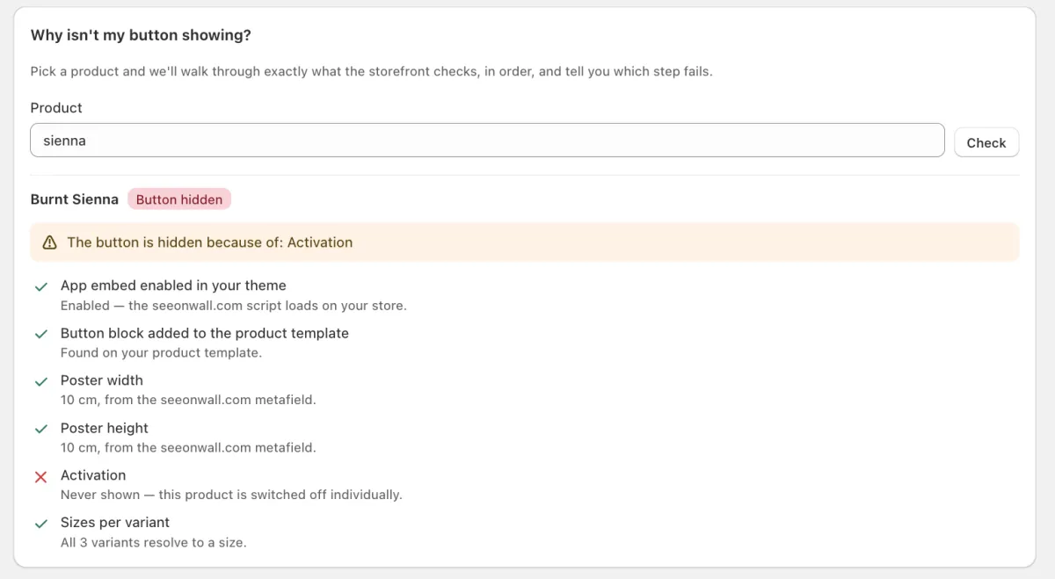Image resolution: width=1055 pixels, height=579 pixels.
Task: Click the Poster height row title
Action: (x=105, y=428)
